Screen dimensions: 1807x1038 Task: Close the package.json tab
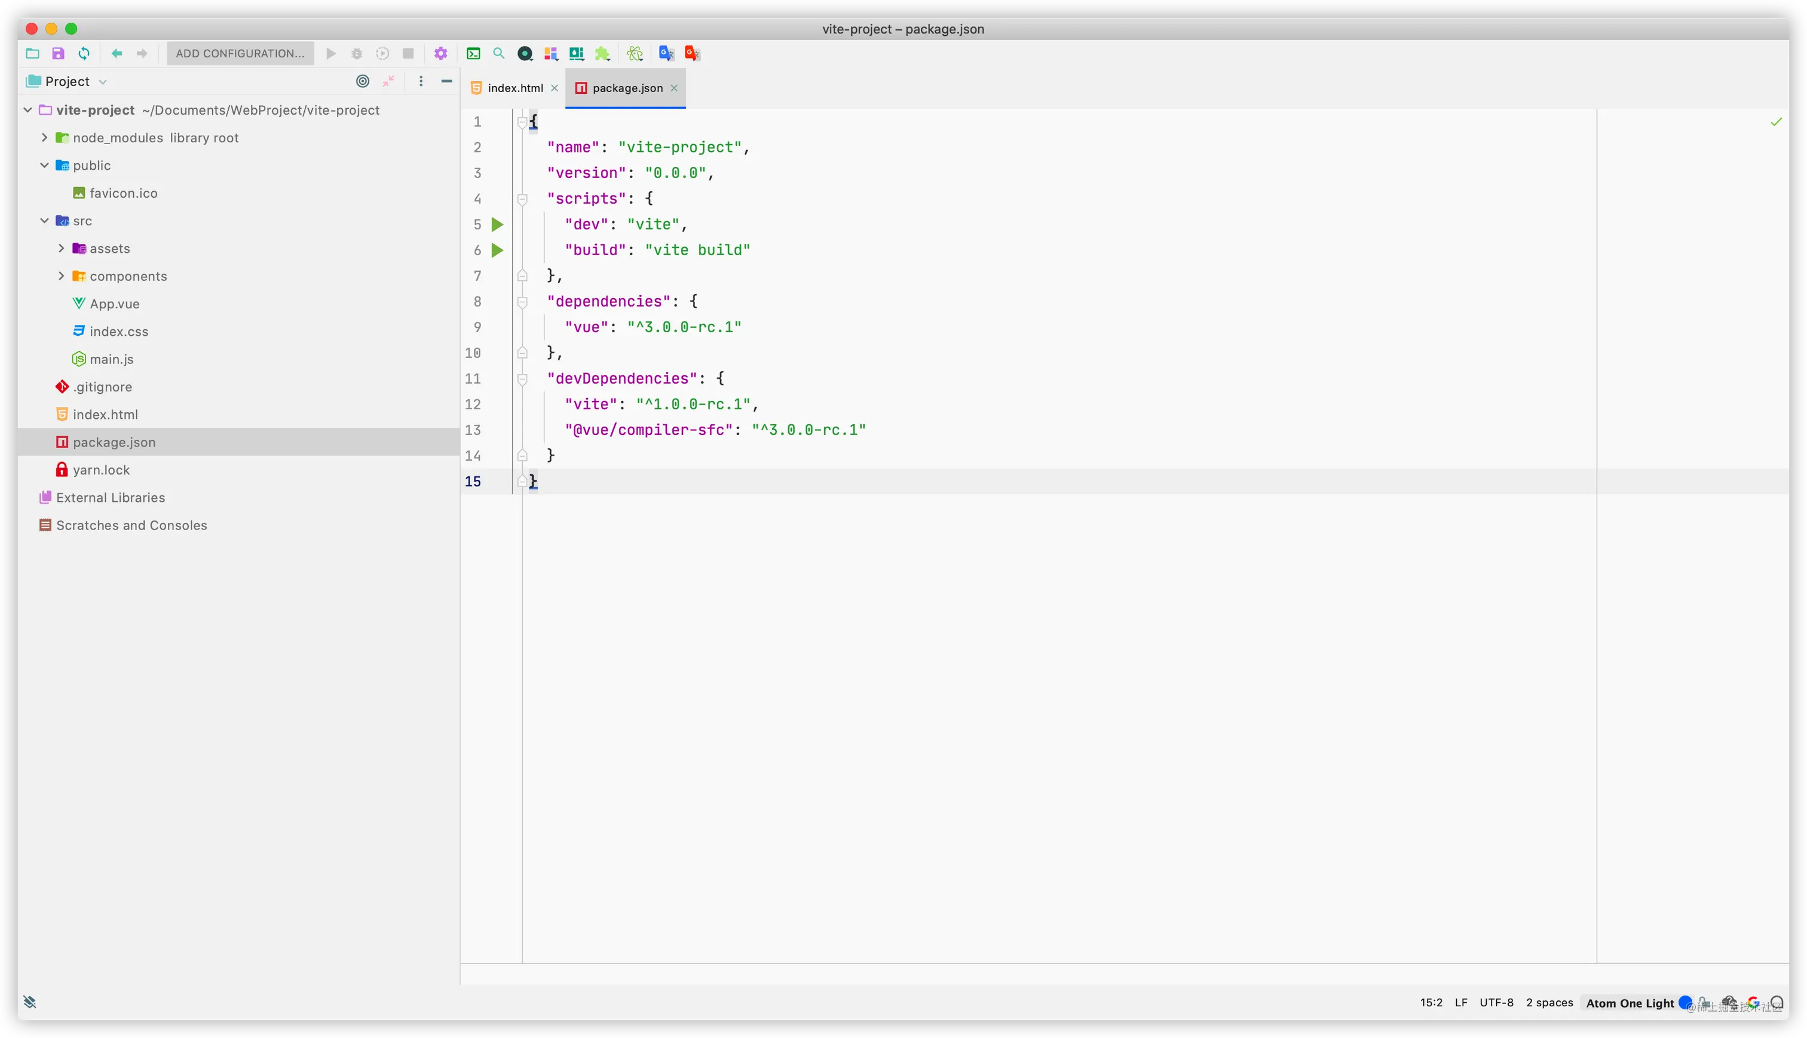coord(674,88)
